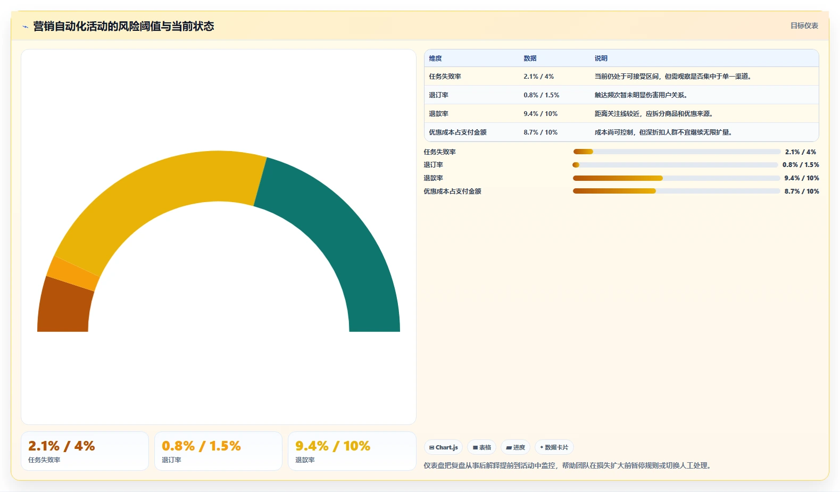Viewport: 840px width, 492px height.
Task: Select the 9.4% / 10% 退款率 card
Action: (x=352, y=451)
